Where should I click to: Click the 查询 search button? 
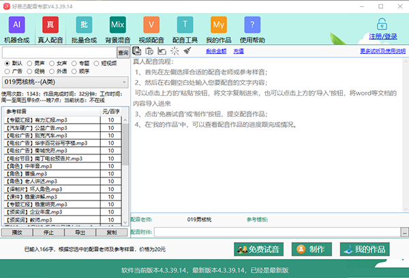pyautogui.click(x=123, y=53)
